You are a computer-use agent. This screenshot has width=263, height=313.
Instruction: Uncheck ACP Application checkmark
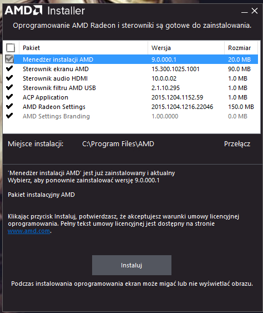click(x=9, y=97)
